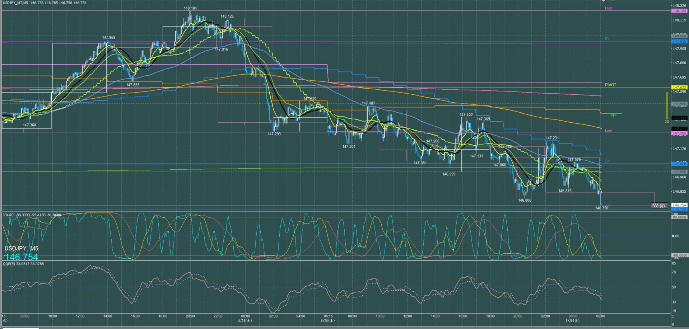Click the yellow 147.622 pivot price tag
Image resolution: width=689 pixels, height=329 pixels.
tap(679, 88)
